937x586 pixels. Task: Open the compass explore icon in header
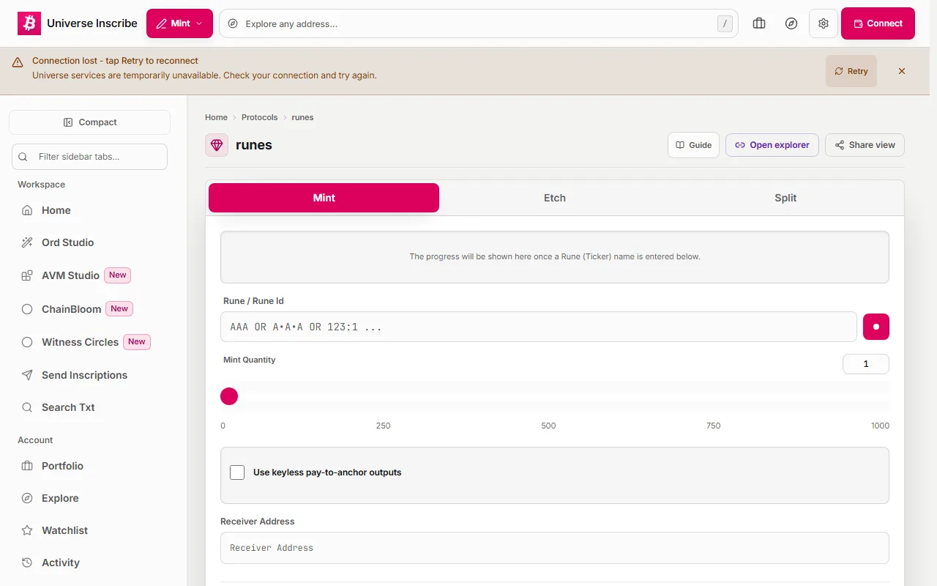(791, 23)
